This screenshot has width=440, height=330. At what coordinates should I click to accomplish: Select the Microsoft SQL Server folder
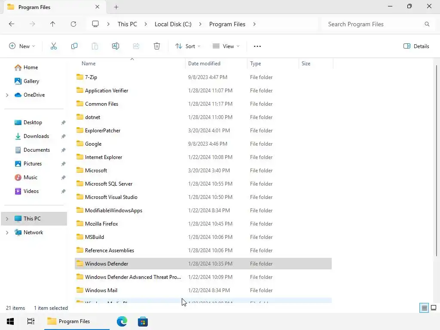(x=203, y=184)
